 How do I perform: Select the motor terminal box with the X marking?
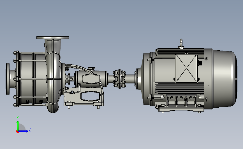pyautogui.click(x=186, y=68)
